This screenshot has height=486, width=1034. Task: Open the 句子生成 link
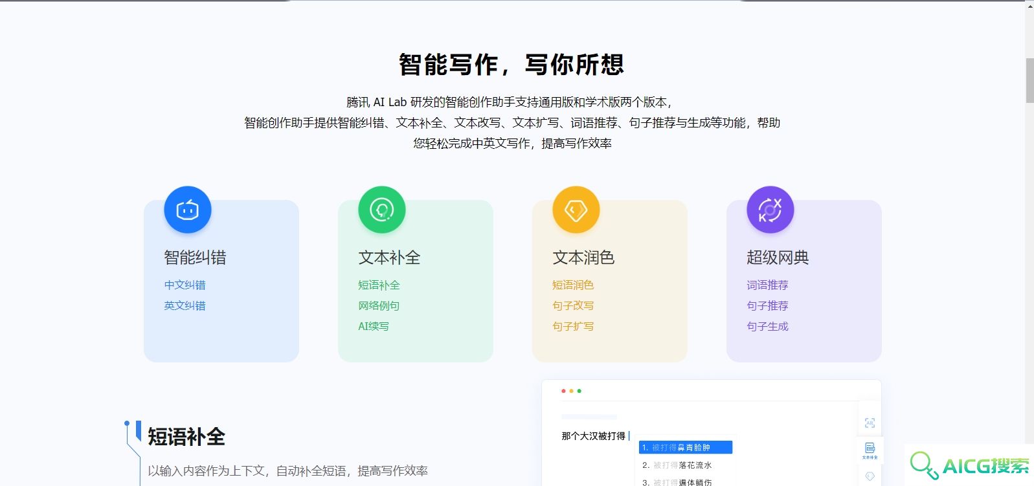[x=767, y=326]
